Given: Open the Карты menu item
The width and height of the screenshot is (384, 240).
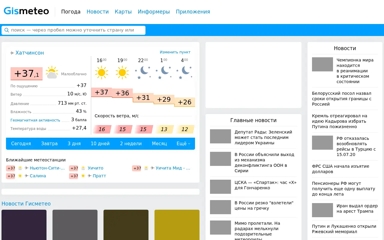Looking at the screenshot, I should click(x=123, y=12).
